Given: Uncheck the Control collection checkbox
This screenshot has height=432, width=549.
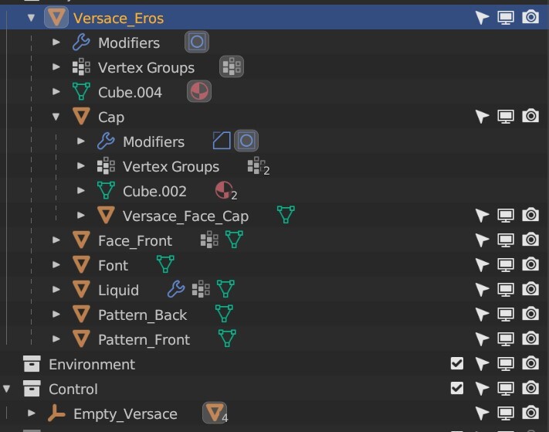Looking at the screenshot, I should point(457,389).
